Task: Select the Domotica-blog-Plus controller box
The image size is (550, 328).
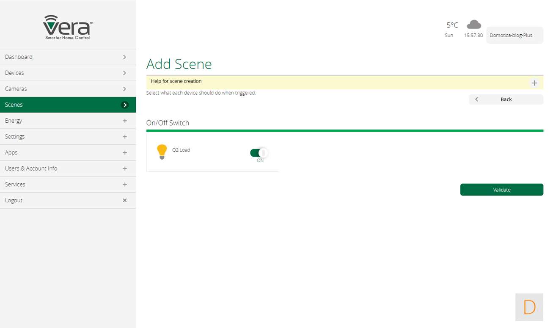Action: coord(514,36)
